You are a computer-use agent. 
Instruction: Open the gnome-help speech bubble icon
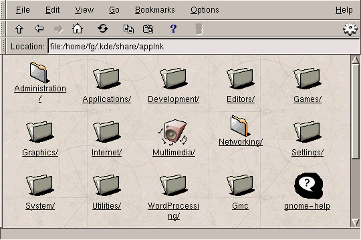pos(308,186)
